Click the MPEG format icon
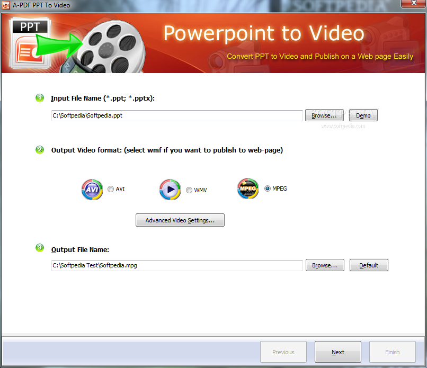 (248, 189)
